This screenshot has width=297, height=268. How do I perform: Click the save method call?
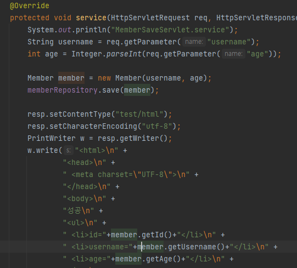click(111, 90)
